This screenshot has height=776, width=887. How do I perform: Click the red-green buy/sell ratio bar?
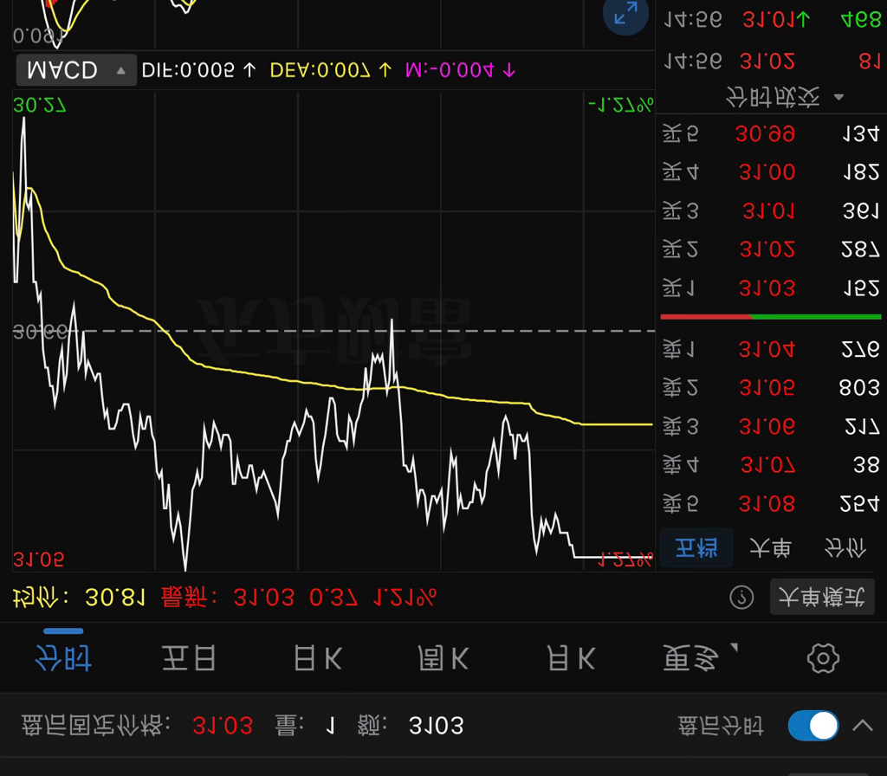pyautogui.click(x=770, y=317)
